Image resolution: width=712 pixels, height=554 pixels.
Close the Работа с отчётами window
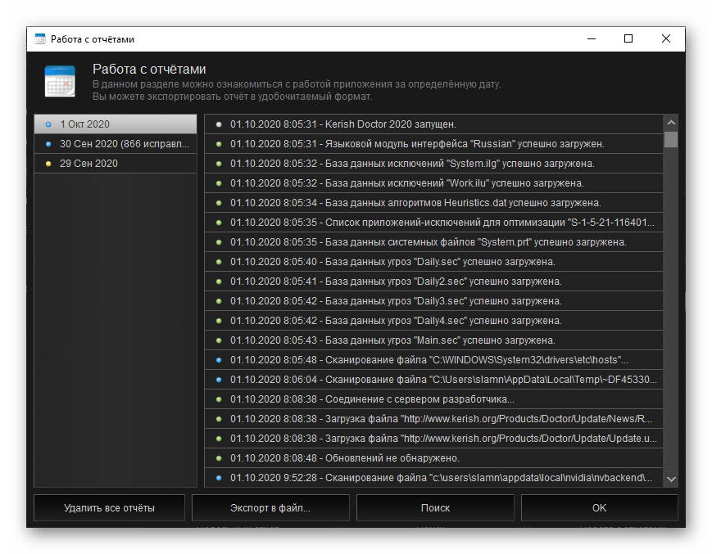click(x=665, y=39)
